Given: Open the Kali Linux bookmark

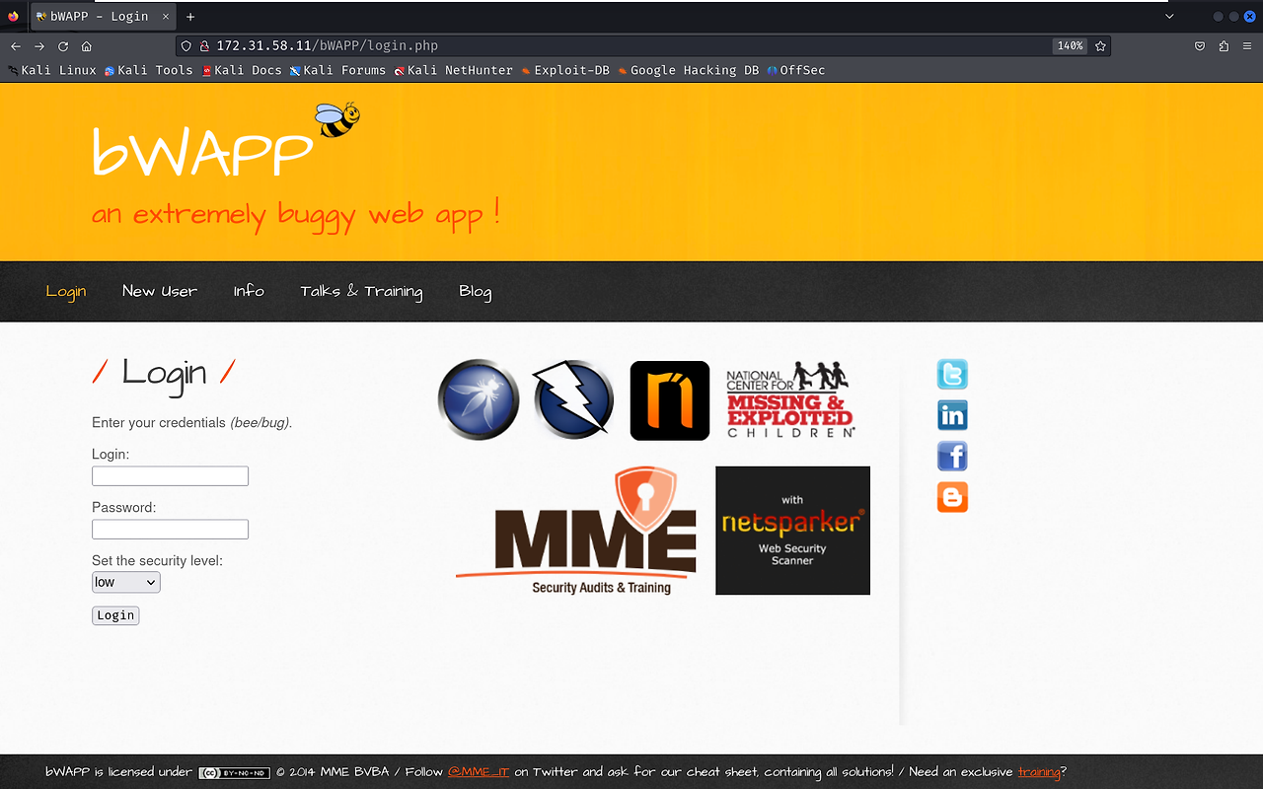Looking at the screenshot, I should click(x=52, y=70).
